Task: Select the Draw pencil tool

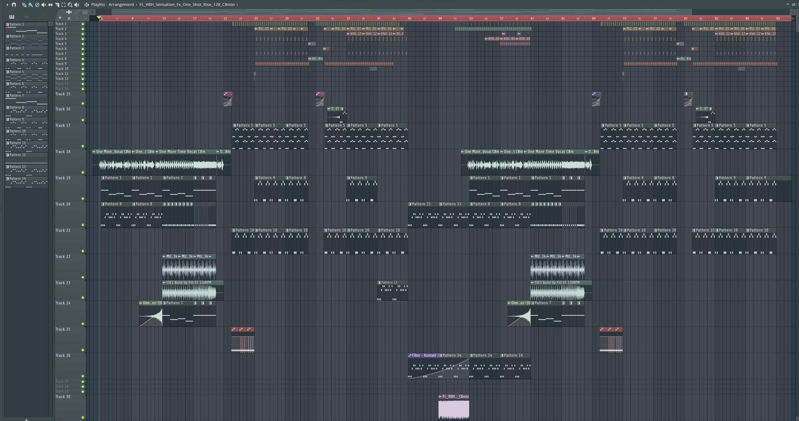Action: [24, 5]
